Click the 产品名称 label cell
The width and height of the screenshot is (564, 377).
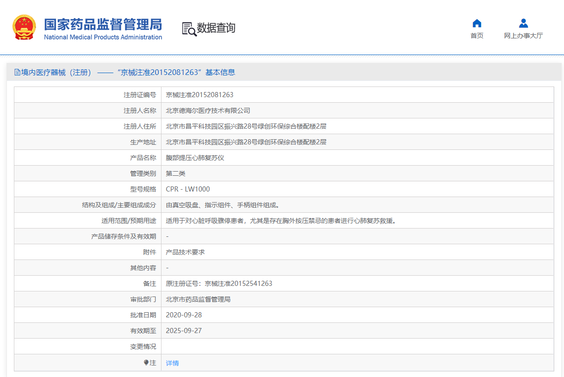coord(88,158)
